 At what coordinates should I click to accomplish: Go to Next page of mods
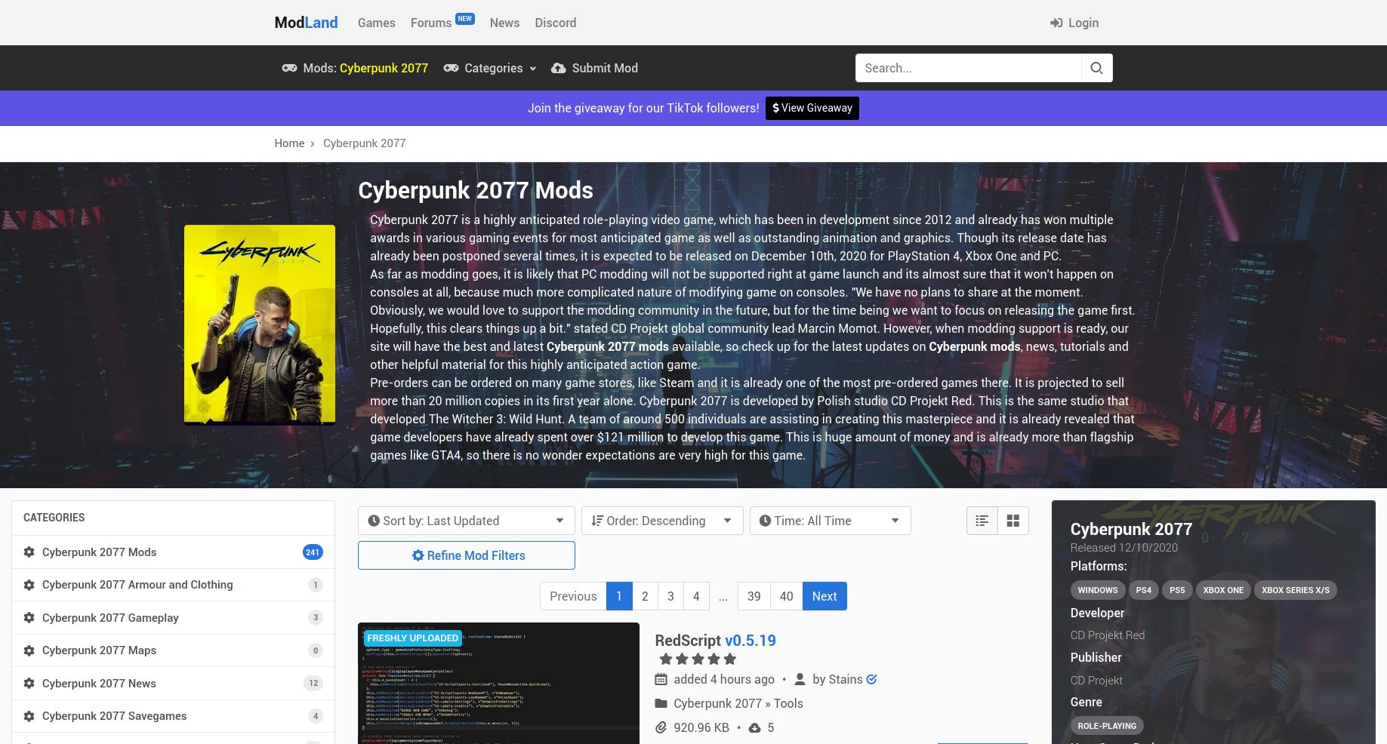[x=824, y=596]
